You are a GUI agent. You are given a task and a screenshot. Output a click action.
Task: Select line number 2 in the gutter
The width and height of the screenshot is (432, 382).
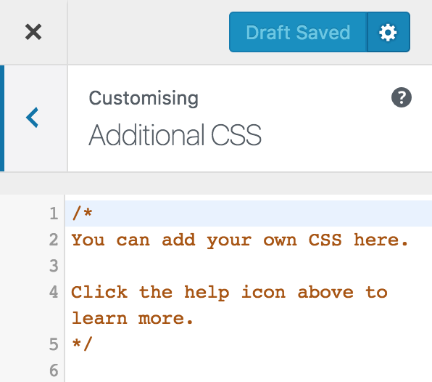point(54,240)
